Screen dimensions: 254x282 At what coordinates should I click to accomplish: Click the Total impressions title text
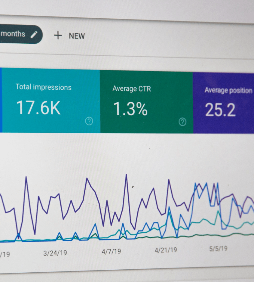43,87
